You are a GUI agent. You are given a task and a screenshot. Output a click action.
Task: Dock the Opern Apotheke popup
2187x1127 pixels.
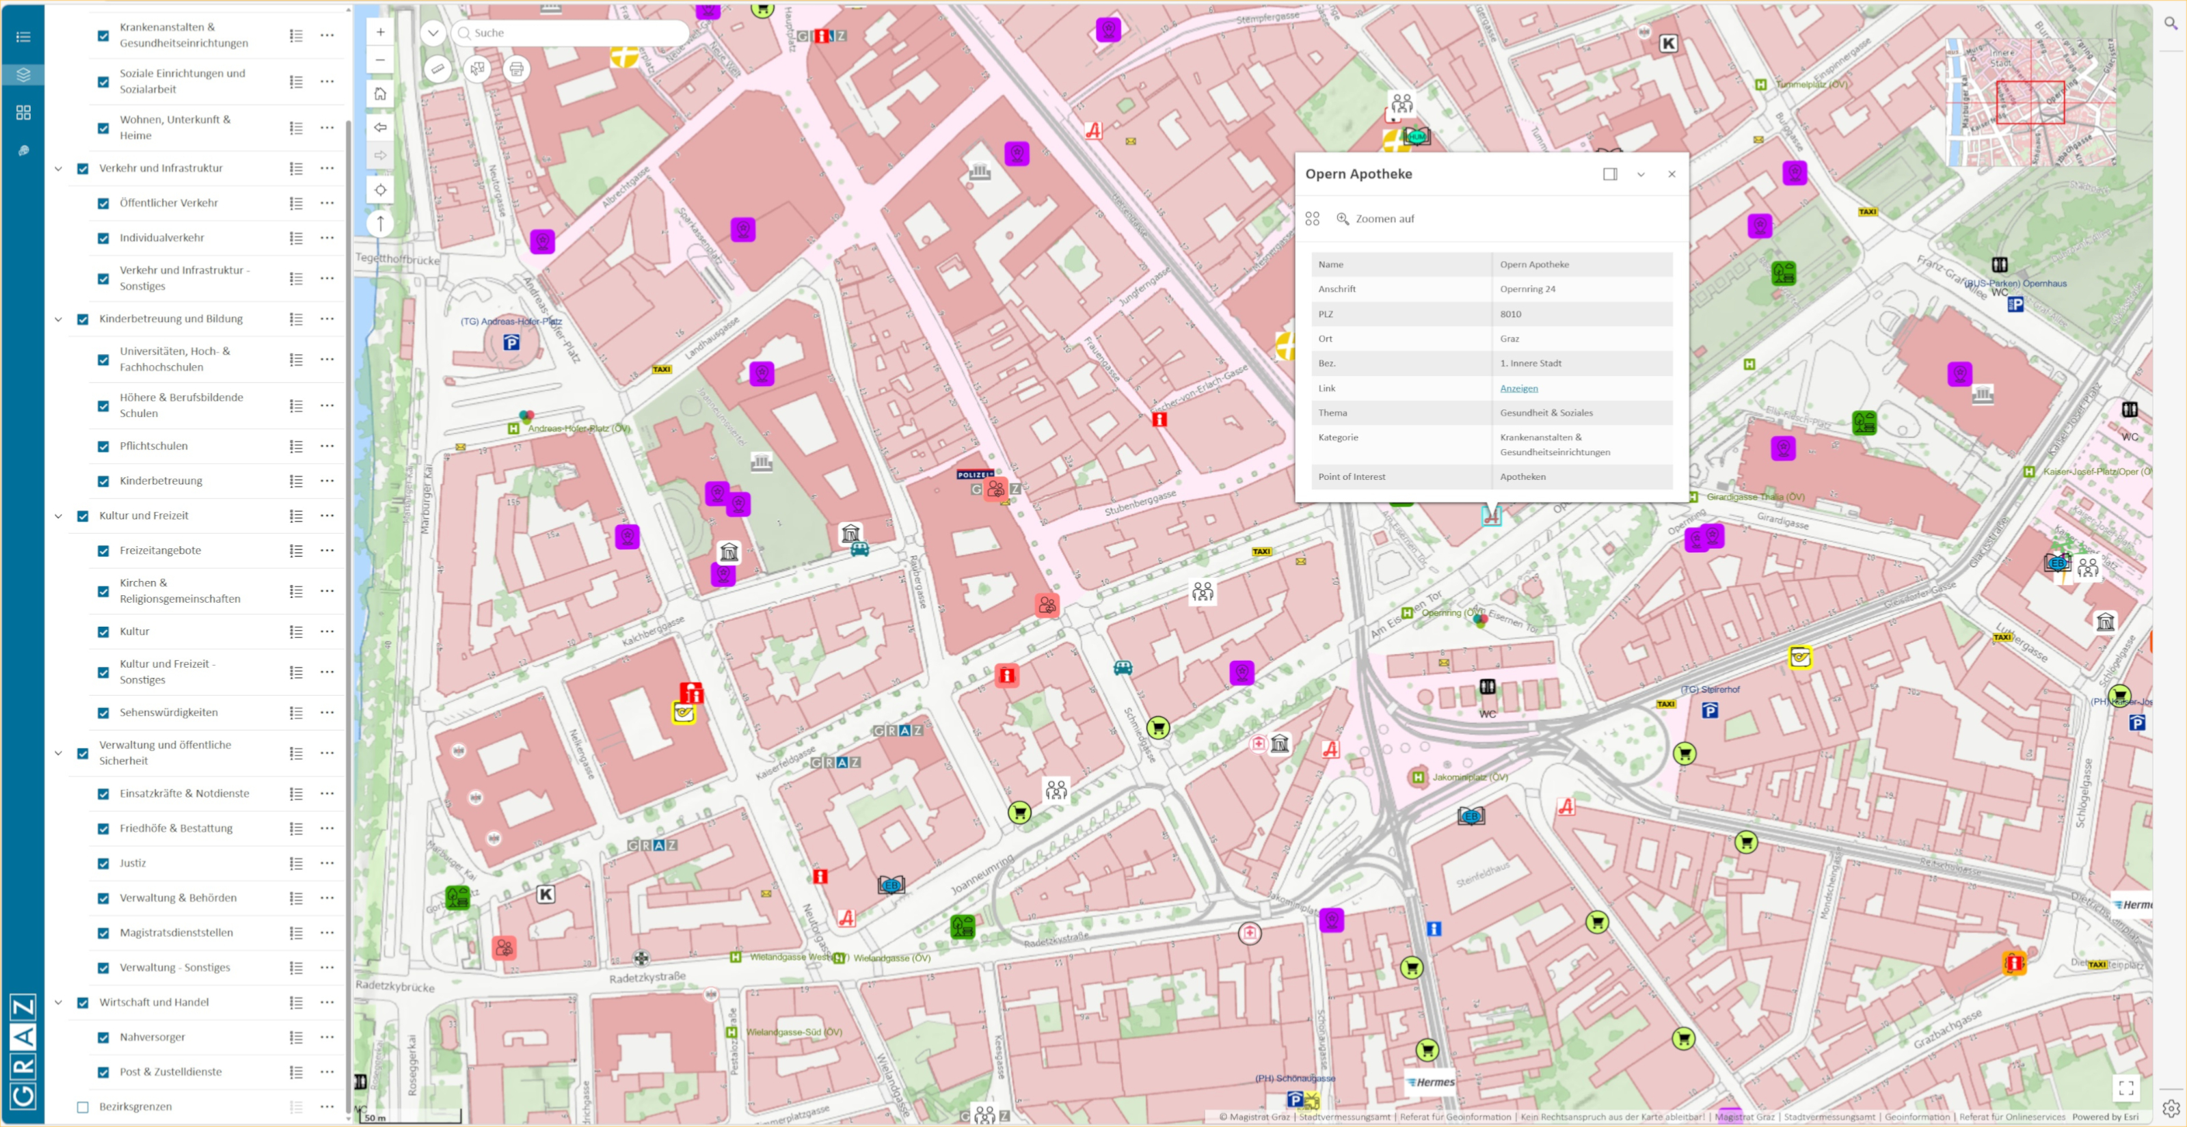1610,174
